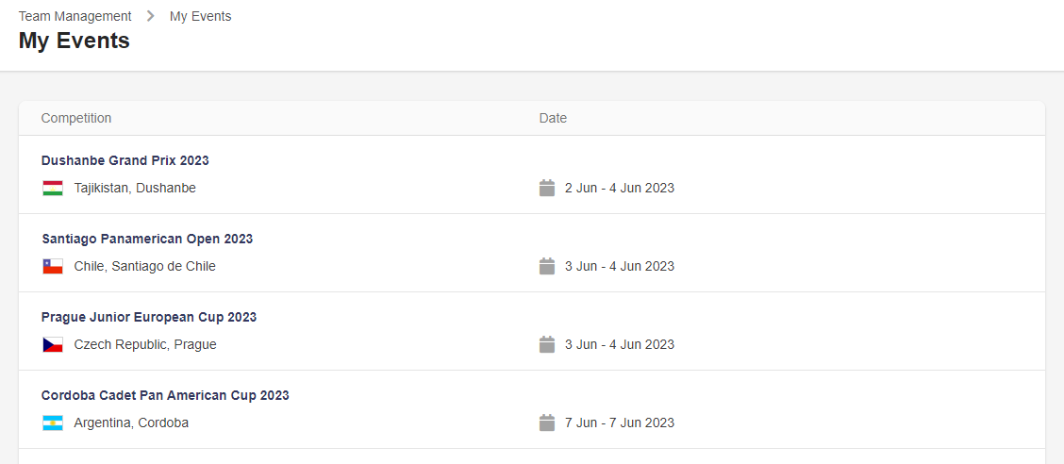This screenshot has width=1064, height=464.
Task: Click the Tajikistan flag icon
Action: (x=53, y=189)
